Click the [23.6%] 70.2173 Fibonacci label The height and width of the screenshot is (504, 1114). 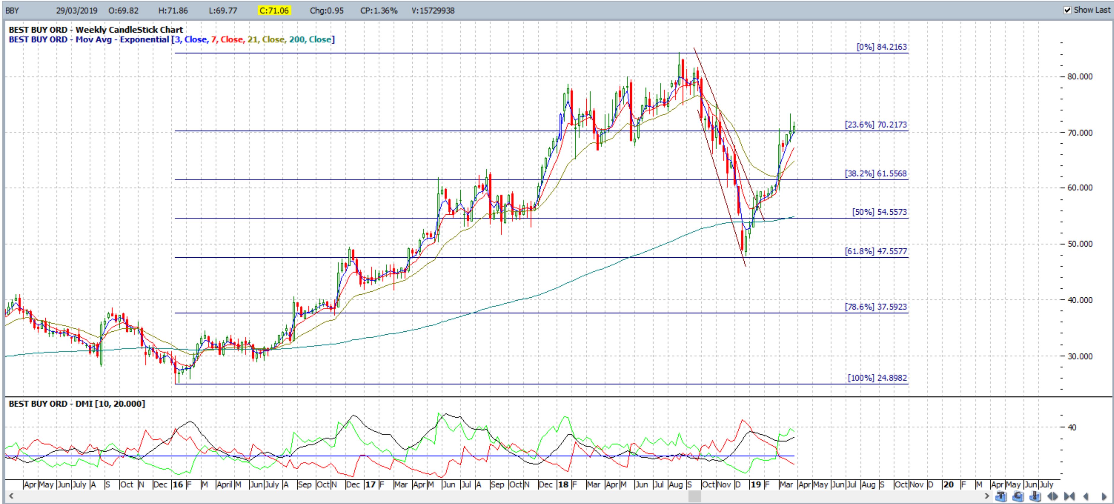tap(876, 124)
